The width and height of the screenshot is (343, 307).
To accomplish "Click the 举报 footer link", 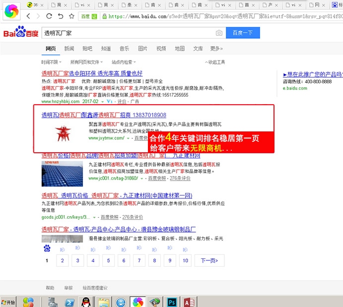I will 68,288.
